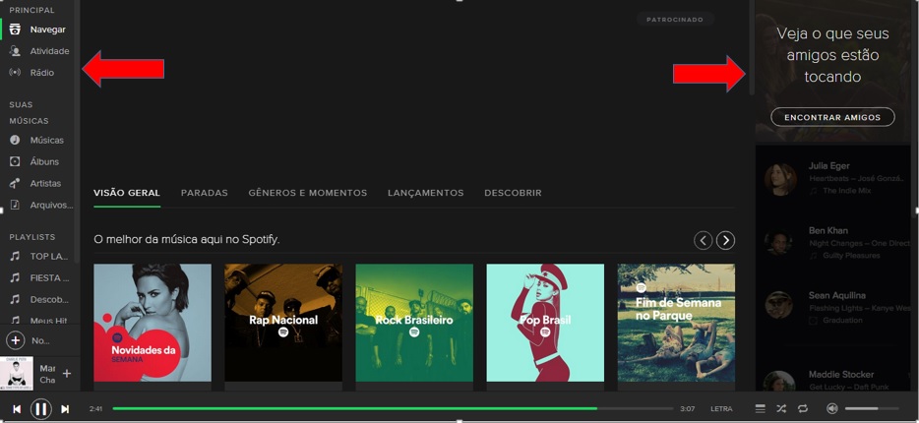This screenshot has width=919, height=423.
Task: Open the Álbuns library section
Action: 34,161
